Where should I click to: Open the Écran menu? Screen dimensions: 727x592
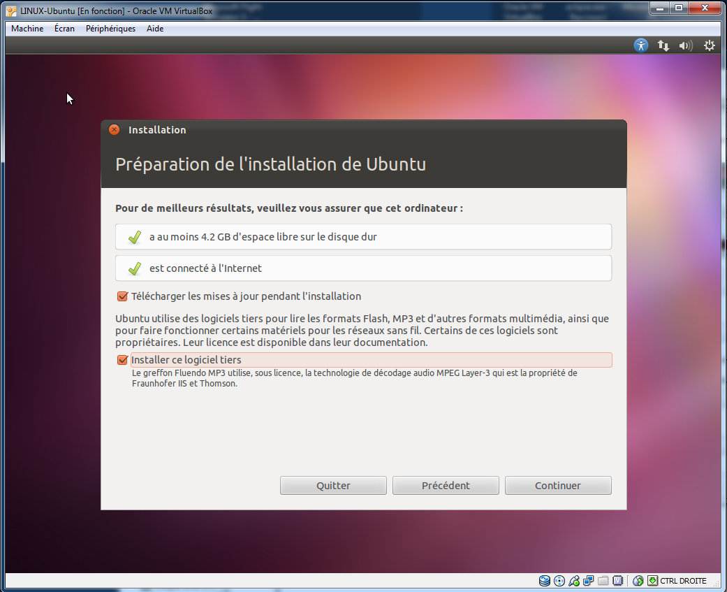click(x=64, y=29)
